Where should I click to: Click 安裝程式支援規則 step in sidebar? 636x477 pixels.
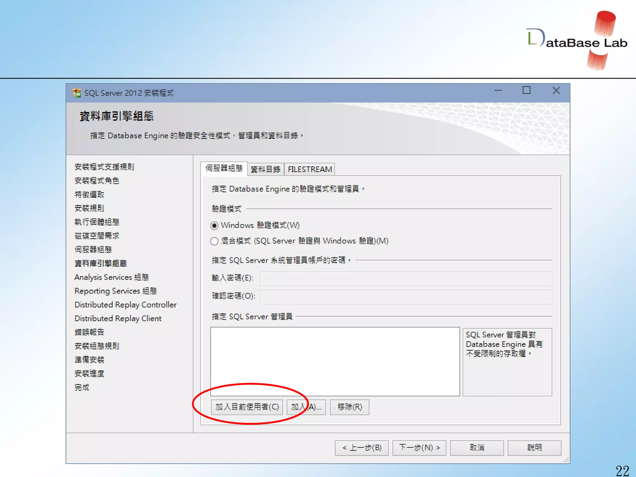104,167
